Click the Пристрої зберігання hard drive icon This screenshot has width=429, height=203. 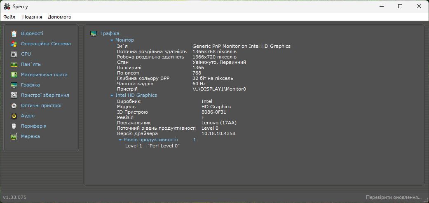14,95
